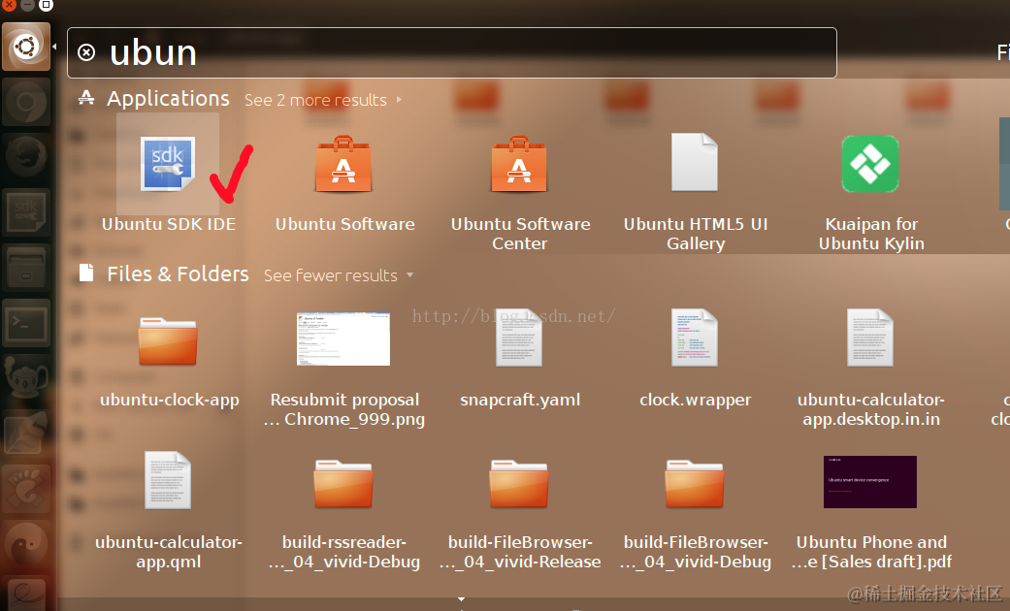This screenshot has height=611, width=1010.
Task: Click the Applications section header
Action: 168,99
